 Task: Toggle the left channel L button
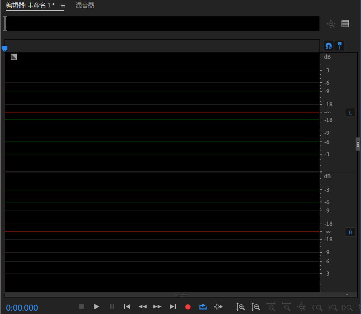tap(350, 112)
